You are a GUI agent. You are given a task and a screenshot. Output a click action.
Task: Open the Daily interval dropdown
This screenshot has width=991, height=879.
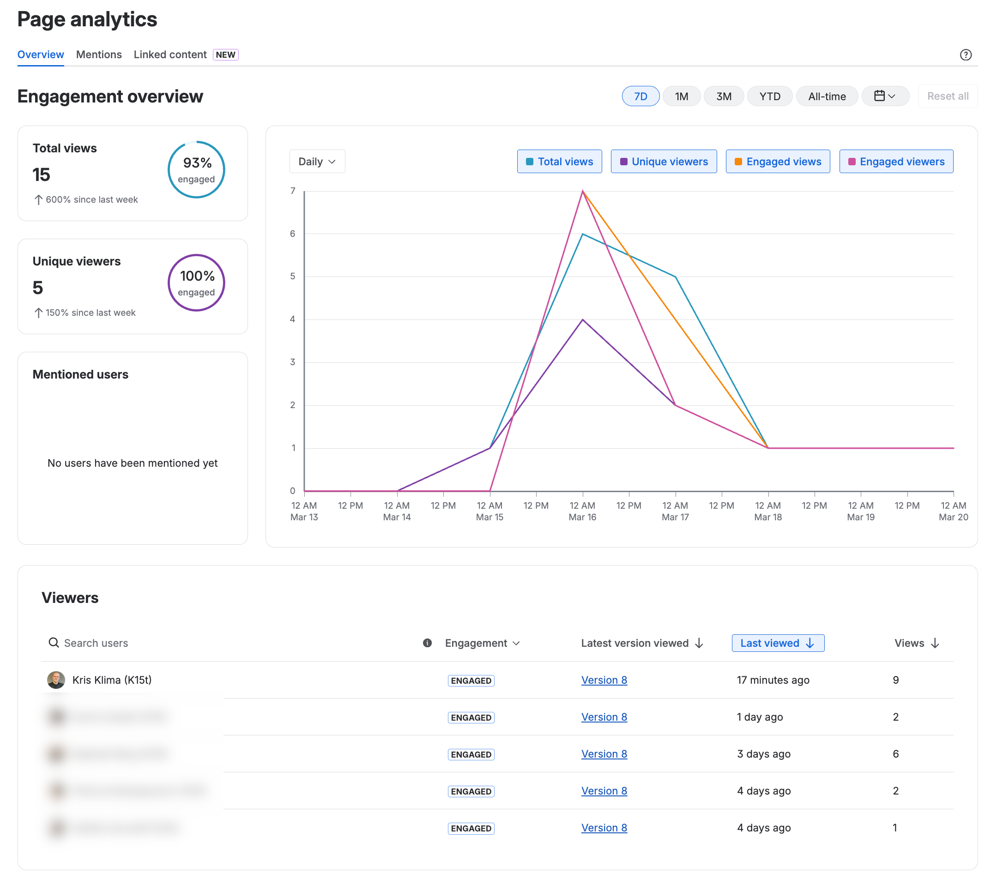tap(317, 162)
